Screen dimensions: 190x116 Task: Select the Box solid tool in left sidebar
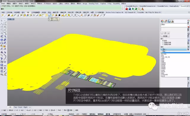(x=2, y=40)
